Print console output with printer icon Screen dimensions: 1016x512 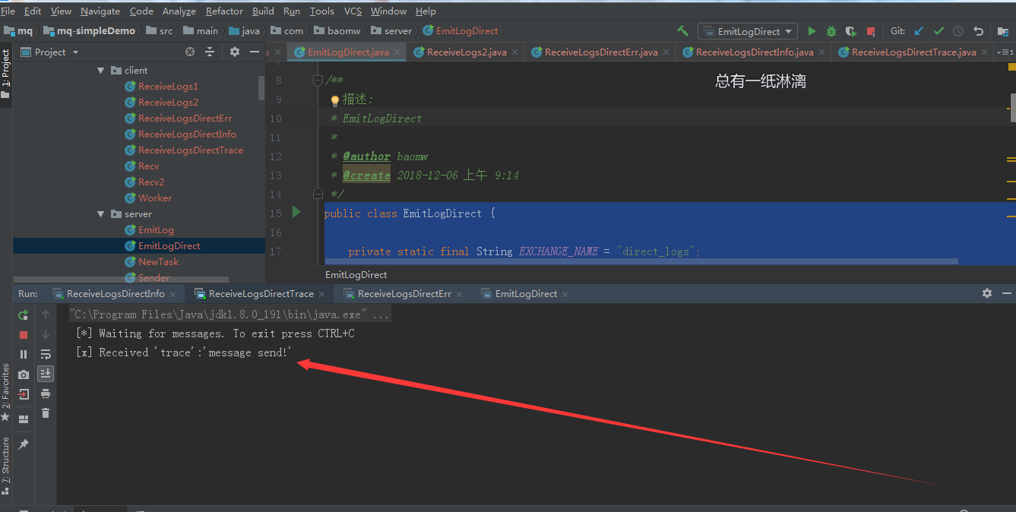(x=46, y=393)
